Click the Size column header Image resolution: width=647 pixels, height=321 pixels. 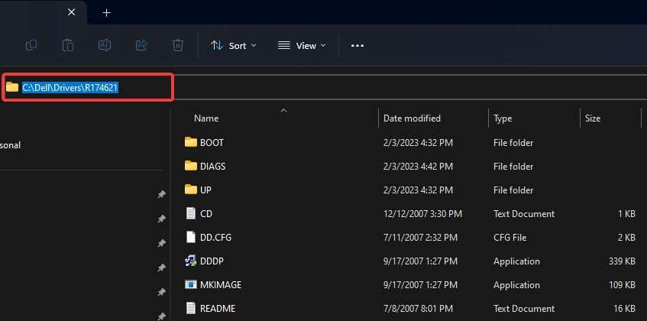(x=593, y=118)
